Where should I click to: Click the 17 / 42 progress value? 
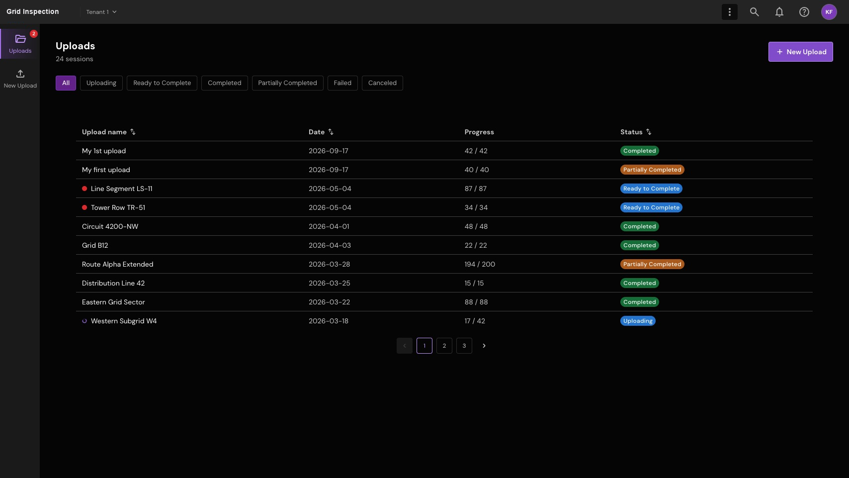[x=475, y=321]
